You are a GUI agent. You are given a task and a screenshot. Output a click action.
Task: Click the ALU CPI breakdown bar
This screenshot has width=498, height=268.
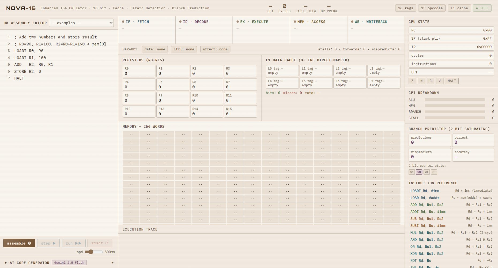coord(455,100)
